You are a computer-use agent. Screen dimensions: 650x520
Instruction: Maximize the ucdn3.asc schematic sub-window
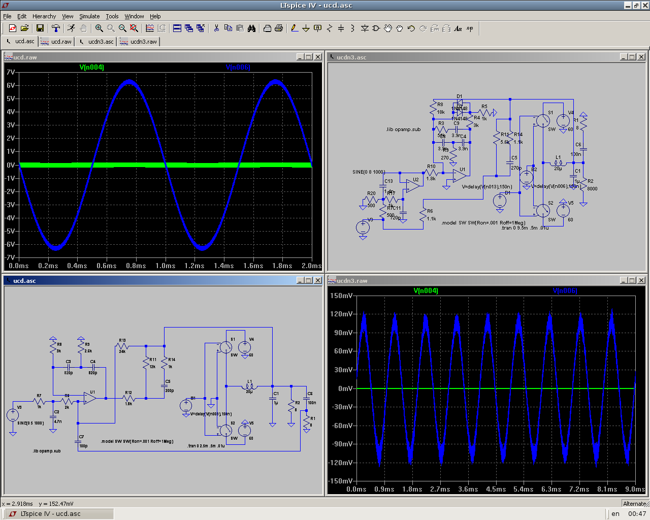632,57
